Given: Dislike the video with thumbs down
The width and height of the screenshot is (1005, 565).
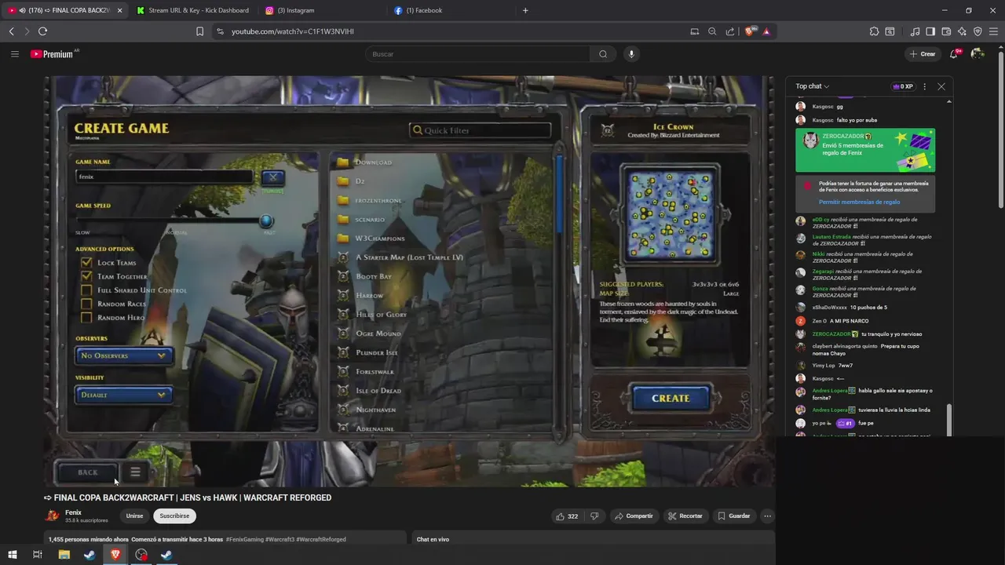Looking at the screenshot, I should click(594, 516).
